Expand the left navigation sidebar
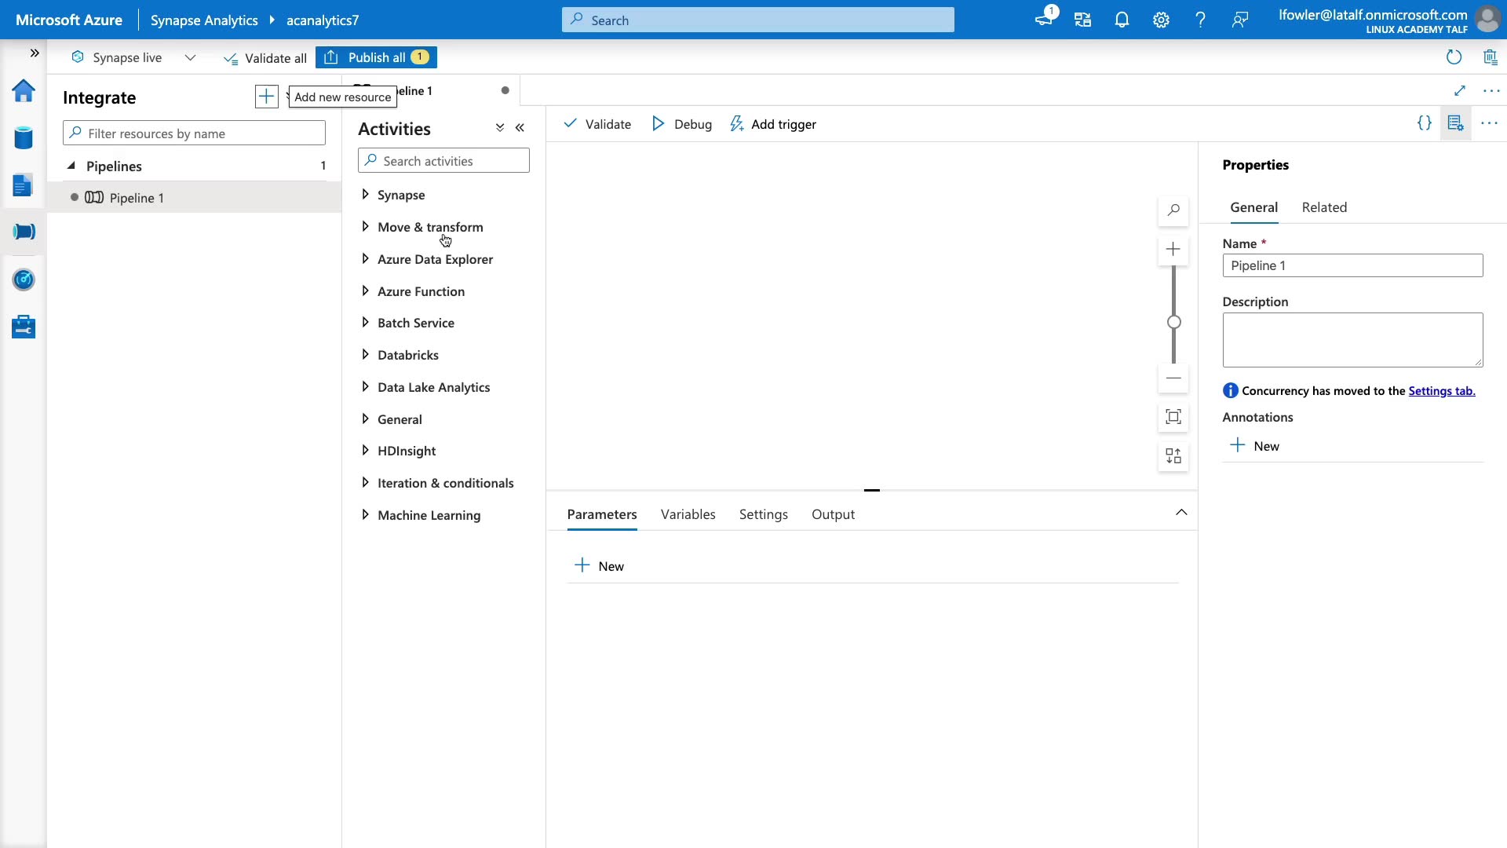Image resolution: width=1507 pixels, height=848 pixels. coord(35,53)
